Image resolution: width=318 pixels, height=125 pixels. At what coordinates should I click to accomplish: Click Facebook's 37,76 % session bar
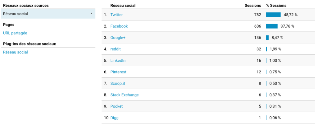click(272, 26)
